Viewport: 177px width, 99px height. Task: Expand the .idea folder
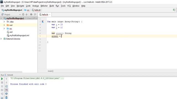(4, 21)
